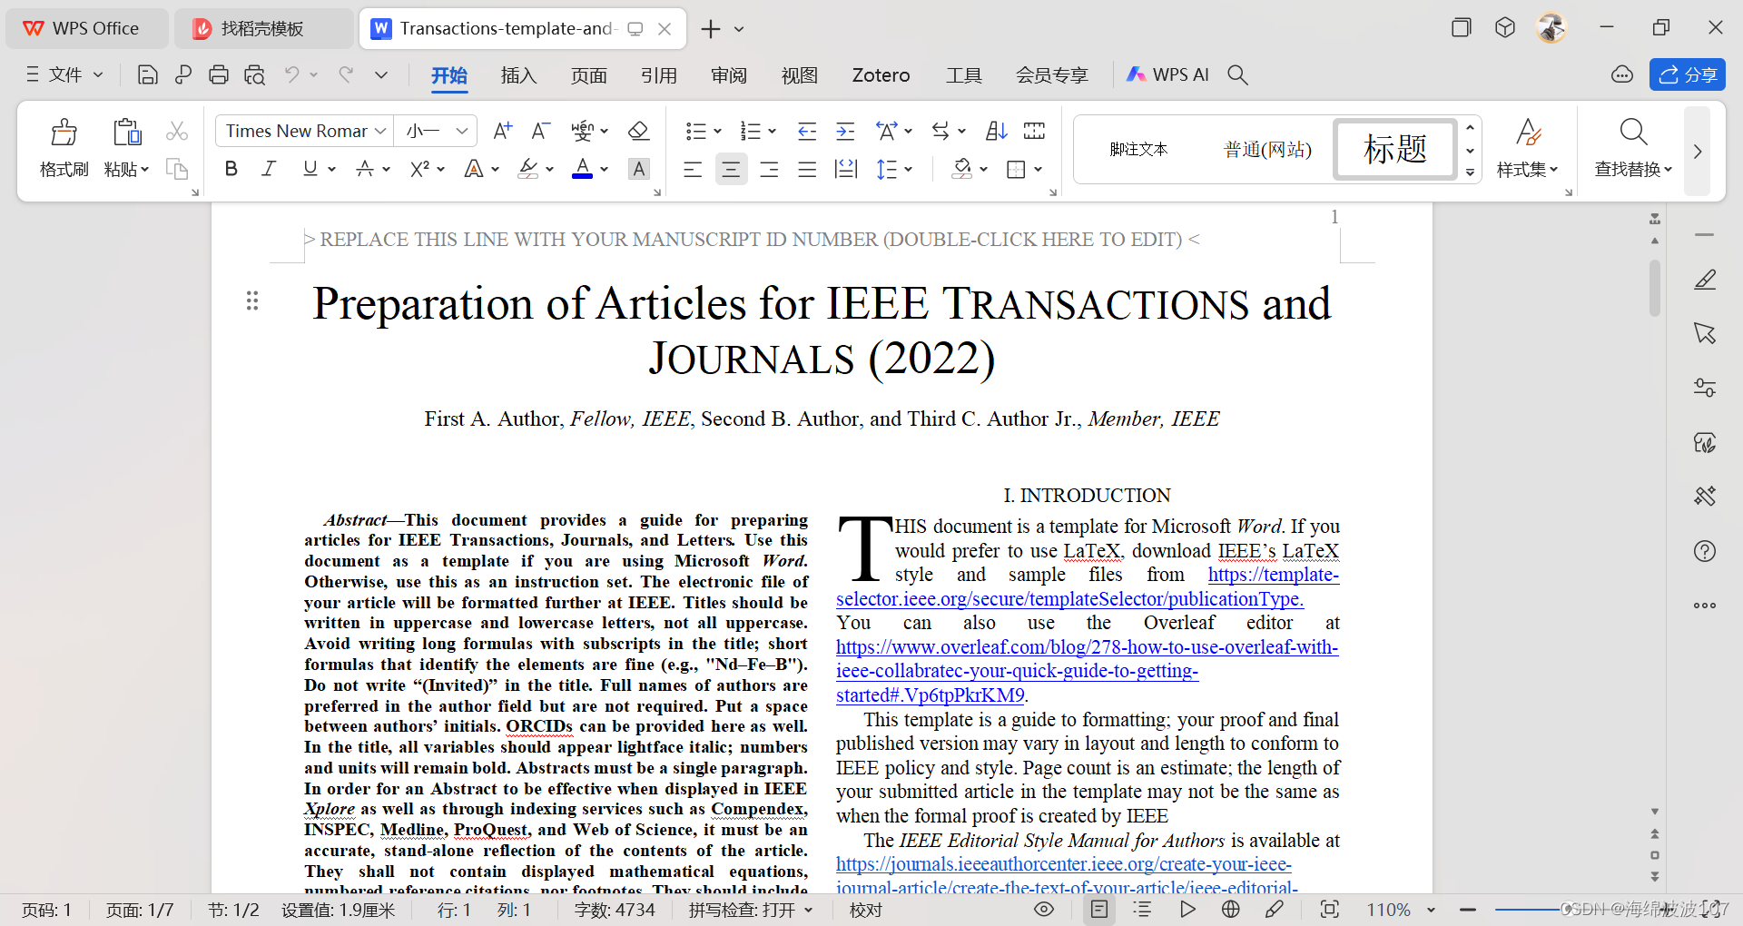Click the globe web layout icon in the status bar
The width and height of the screenshot is (1743, 926).
pyautogui.click(x=1231, y=909)
